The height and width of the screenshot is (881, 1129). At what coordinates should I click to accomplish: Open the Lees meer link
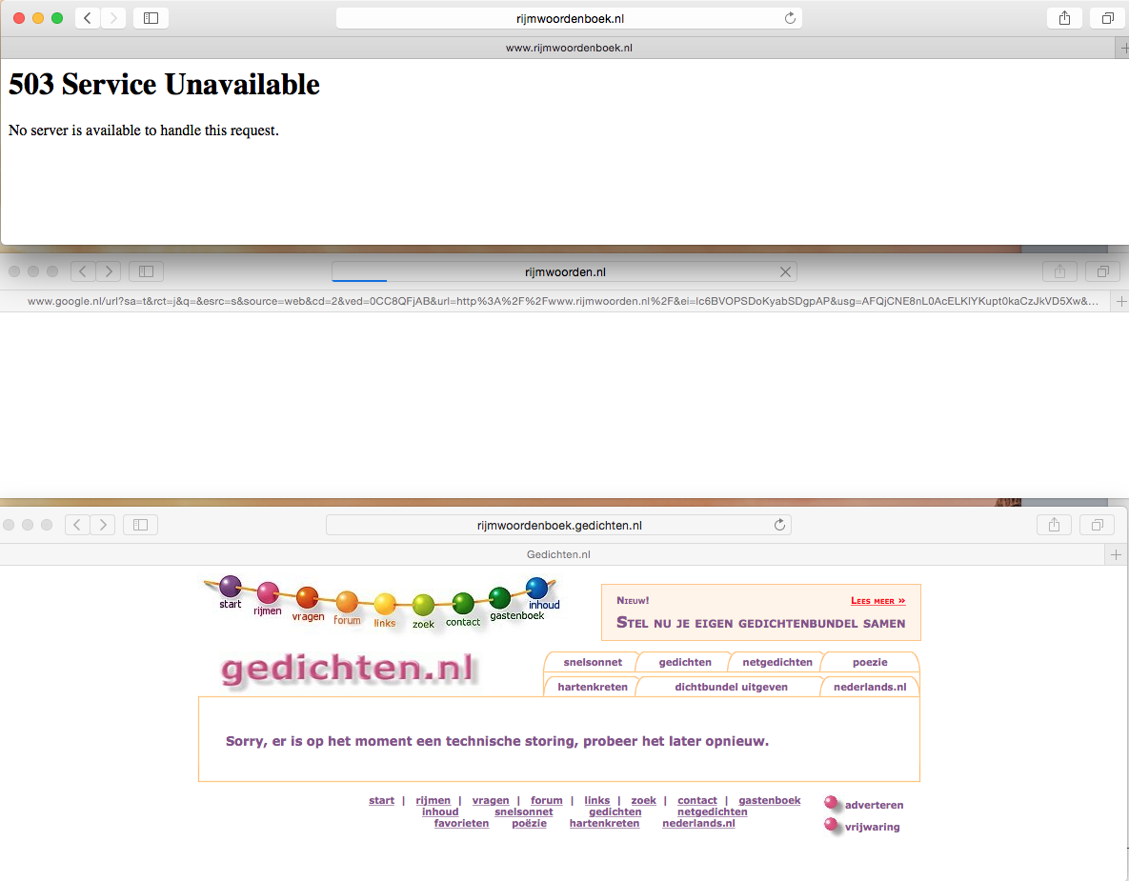pos(877,601)
